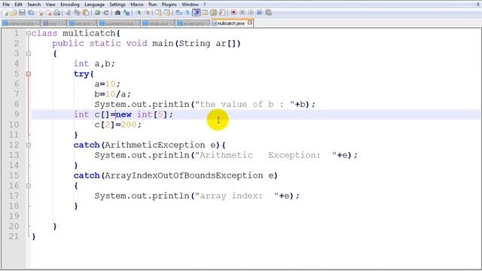
Task: Click 'public static void main' line
Action: tap(146, 44)
